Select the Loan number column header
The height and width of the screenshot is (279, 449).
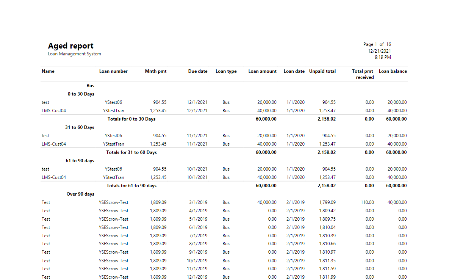point(113,71)
